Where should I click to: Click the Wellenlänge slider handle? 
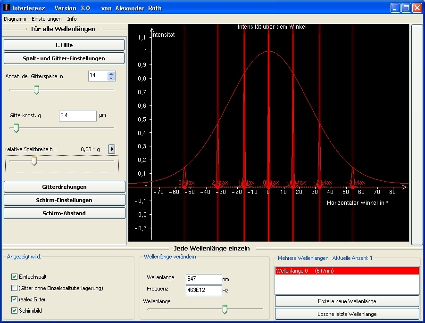pyautogui.click(x=225, y=309)
